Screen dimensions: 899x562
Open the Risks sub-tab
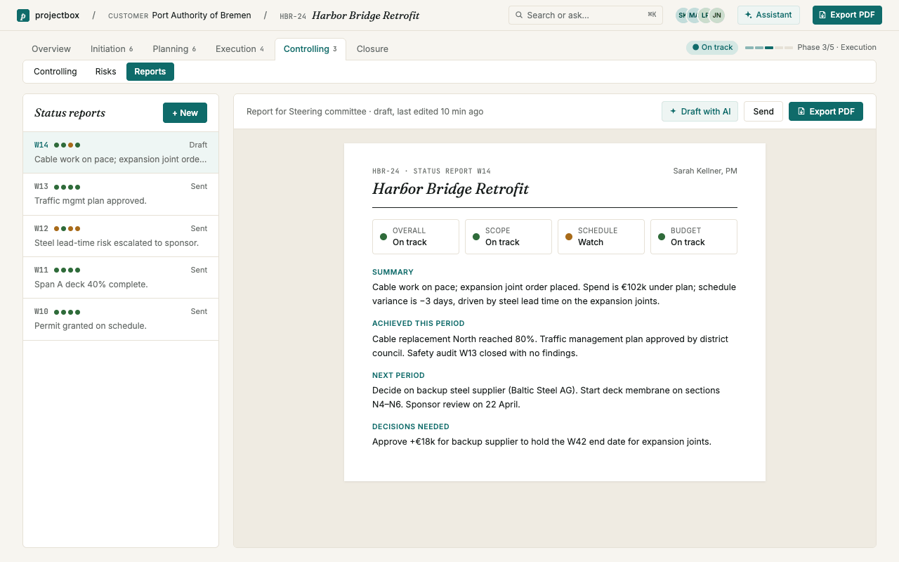(105, 72)
